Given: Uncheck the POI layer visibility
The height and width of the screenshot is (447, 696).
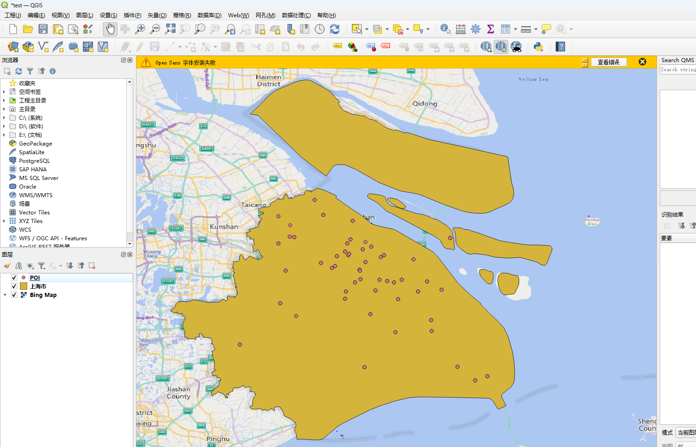Looking at the screenshot, I should pos(14,277).
